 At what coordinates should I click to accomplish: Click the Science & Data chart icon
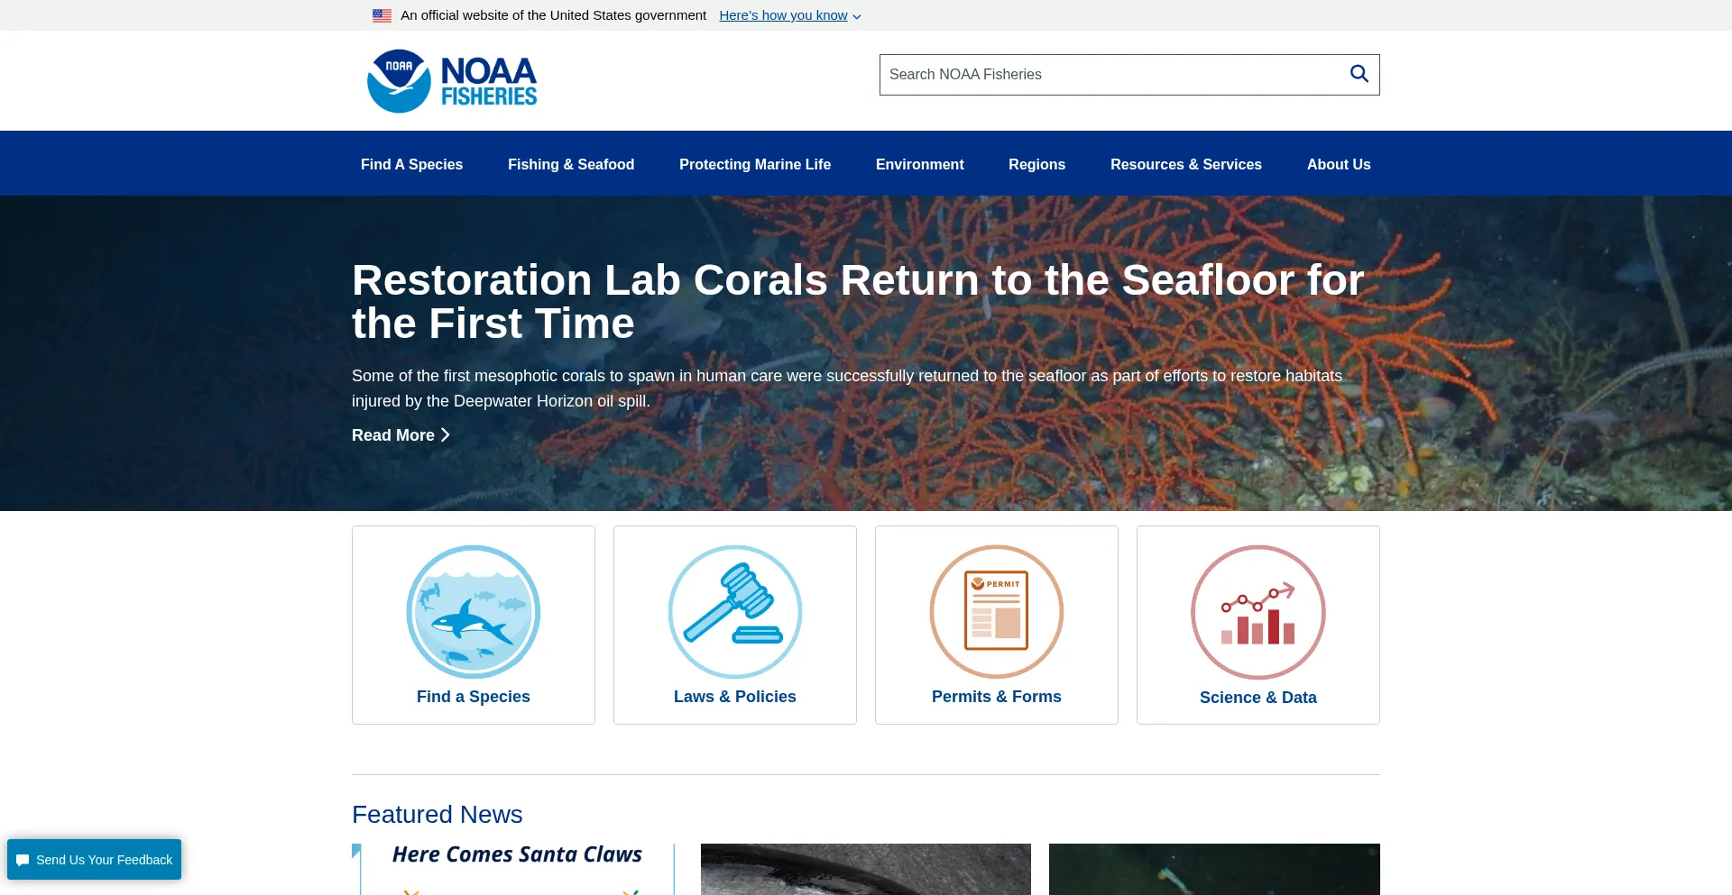click(1258, 612)
